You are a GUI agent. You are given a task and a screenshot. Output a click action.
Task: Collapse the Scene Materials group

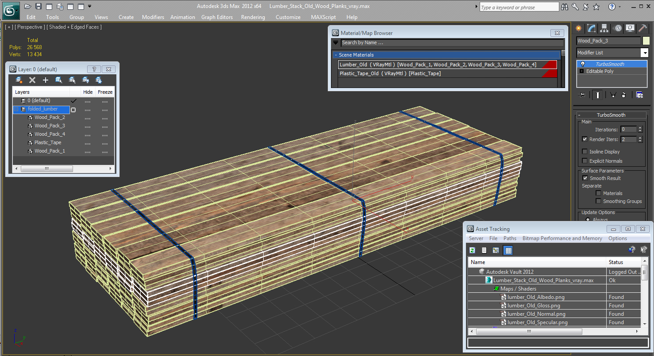[447, 55]
